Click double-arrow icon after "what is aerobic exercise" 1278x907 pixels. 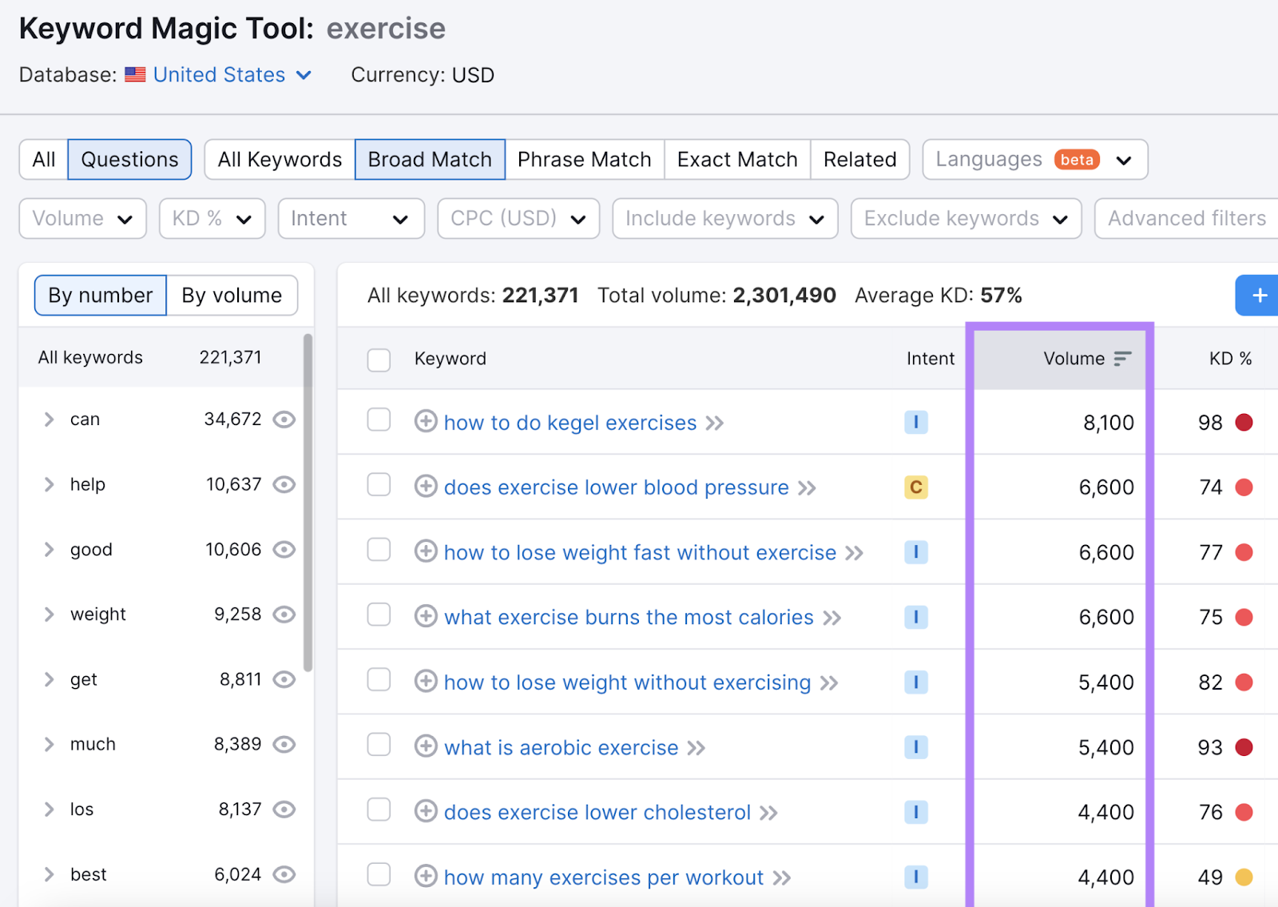tap(696, 748)
